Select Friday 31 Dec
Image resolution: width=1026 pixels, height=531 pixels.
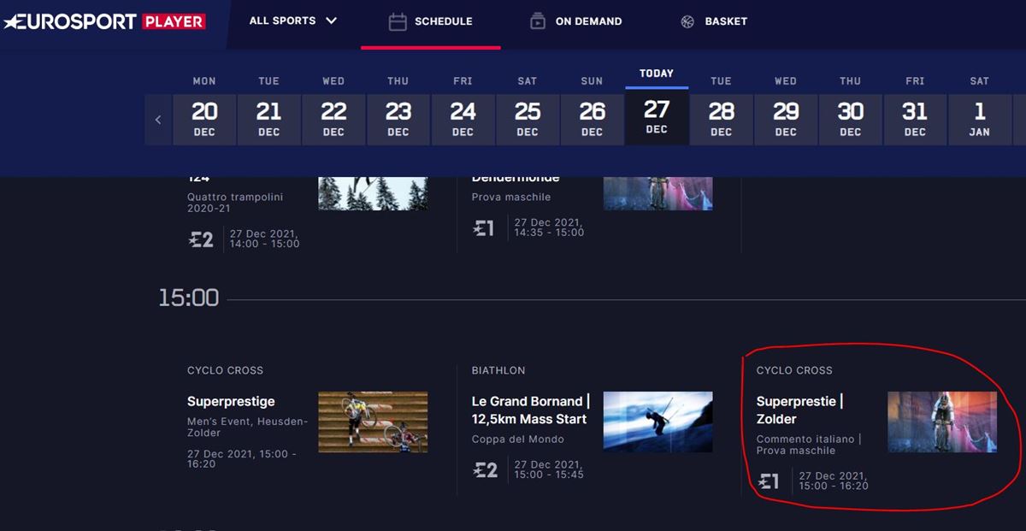coord(915,120)
